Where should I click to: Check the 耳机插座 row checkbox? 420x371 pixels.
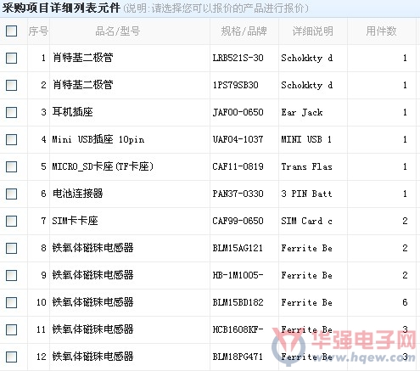pyautogui.click(x=11, y=112)
